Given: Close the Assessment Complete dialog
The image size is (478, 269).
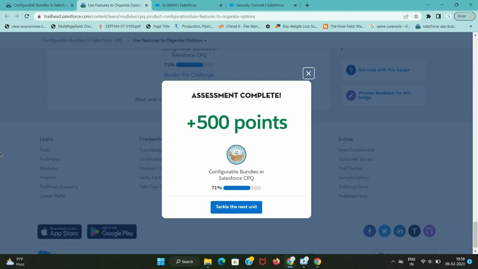Looking at the screenshot, I should 308,73.
